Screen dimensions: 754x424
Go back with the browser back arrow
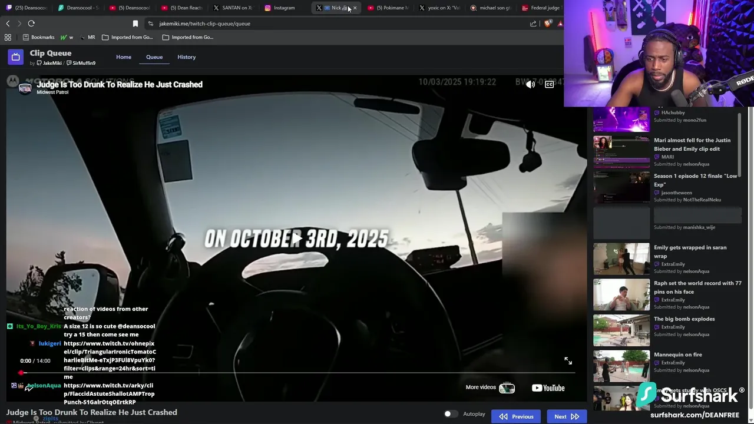tap(8, 24)
